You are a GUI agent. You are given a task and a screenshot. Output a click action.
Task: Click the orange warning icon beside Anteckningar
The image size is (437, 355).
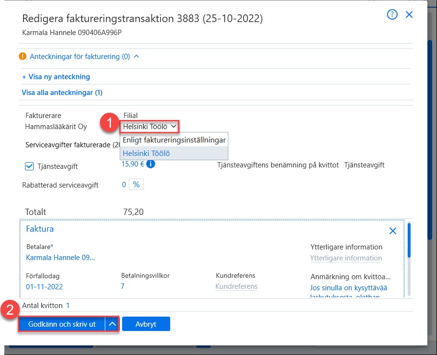(x=23, y=56)
